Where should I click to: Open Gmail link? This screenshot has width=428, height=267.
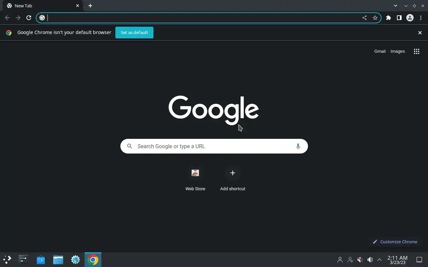click(380, 51)
